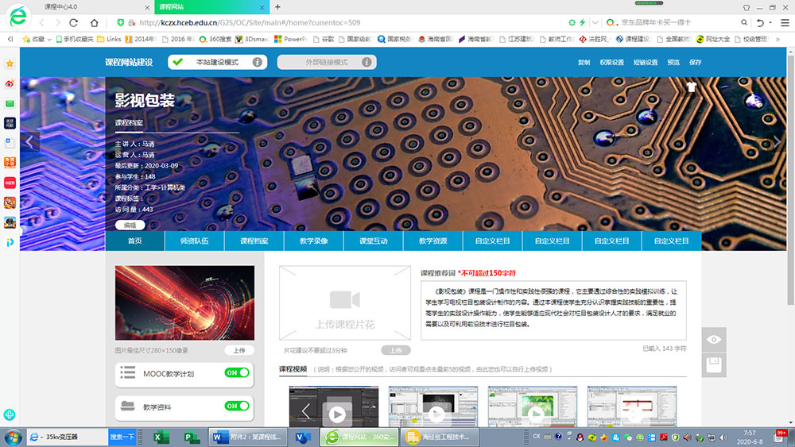This screenshot has width=795, height=447.
Task: Click the 权限设置 link in header
Action: pyautogui.click(x=611, y=63)
